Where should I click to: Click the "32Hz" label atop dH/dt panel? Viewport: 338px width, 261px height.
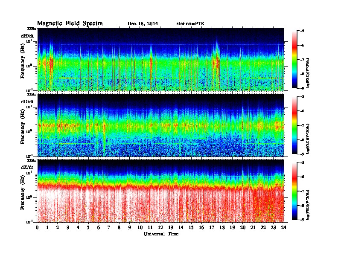pyautogui.click(x=31, y=29)
